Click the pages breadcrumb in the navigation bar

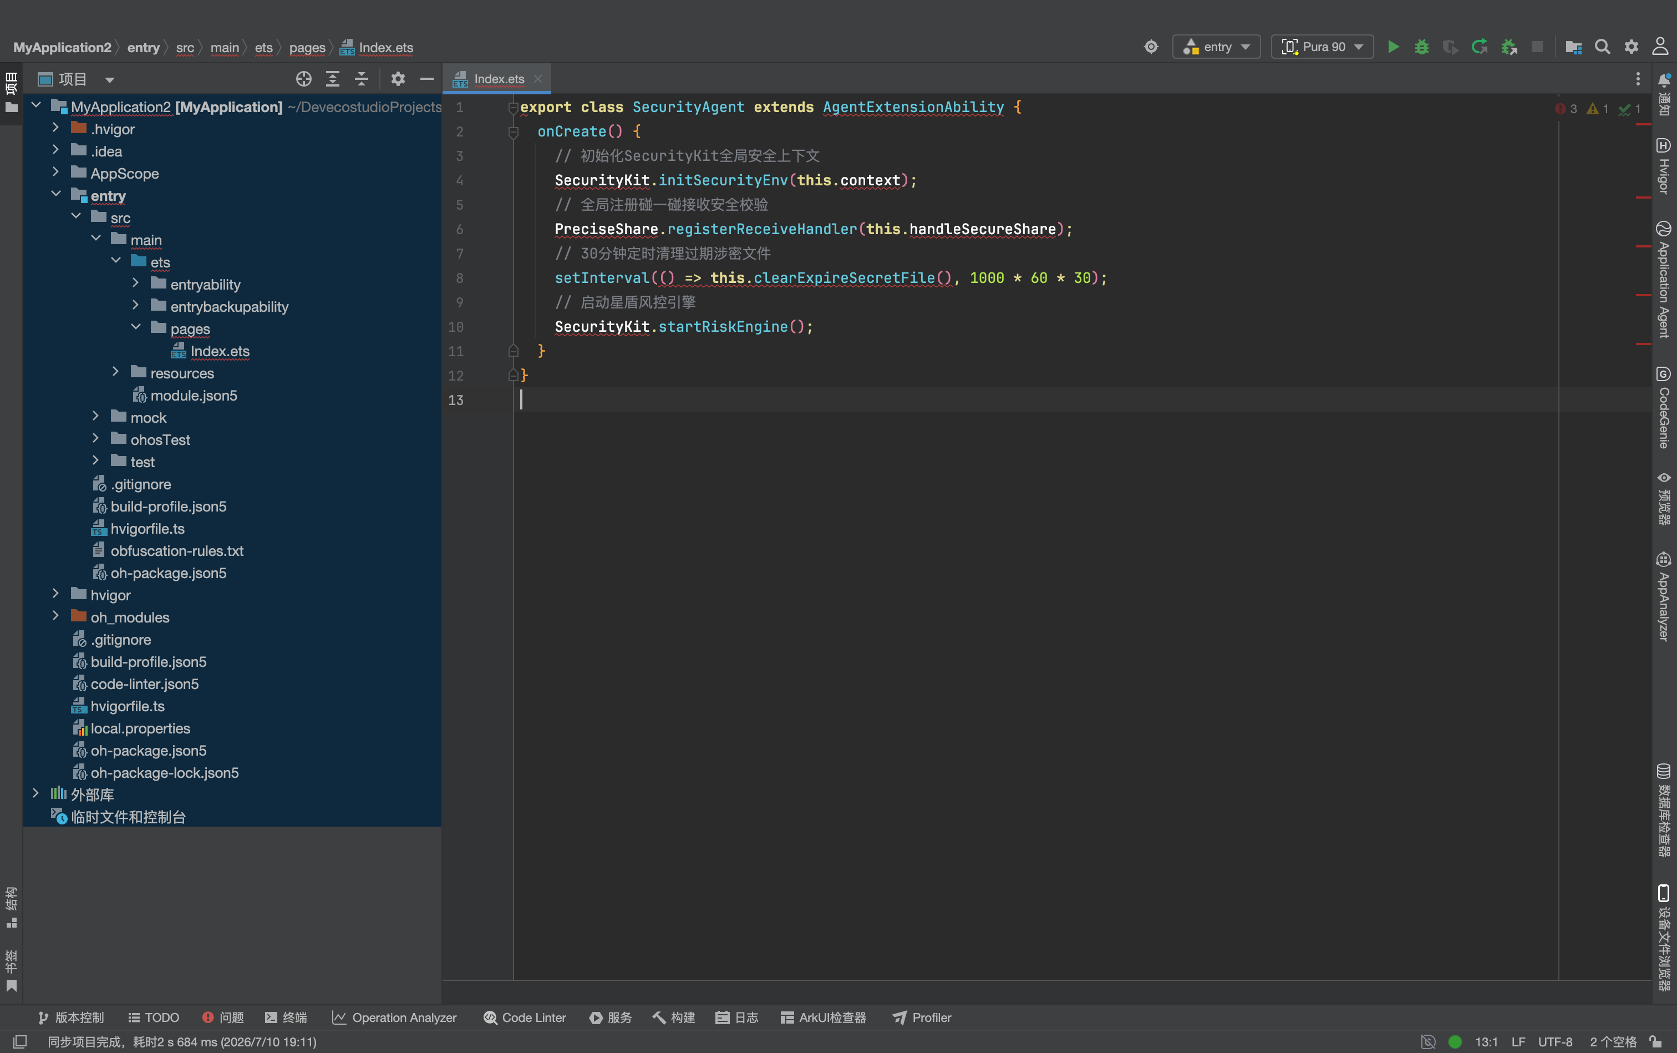coord(307,47)
